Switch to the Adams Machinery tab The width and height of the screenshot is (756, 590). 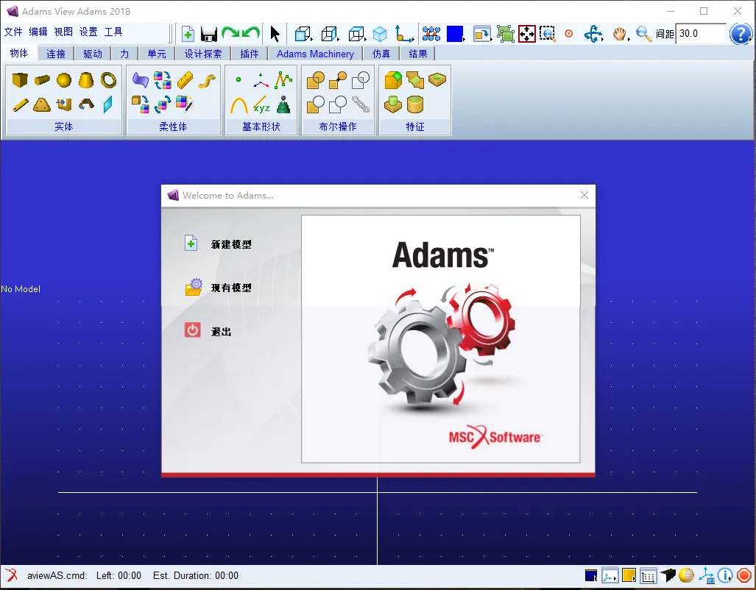pos(315,54)
